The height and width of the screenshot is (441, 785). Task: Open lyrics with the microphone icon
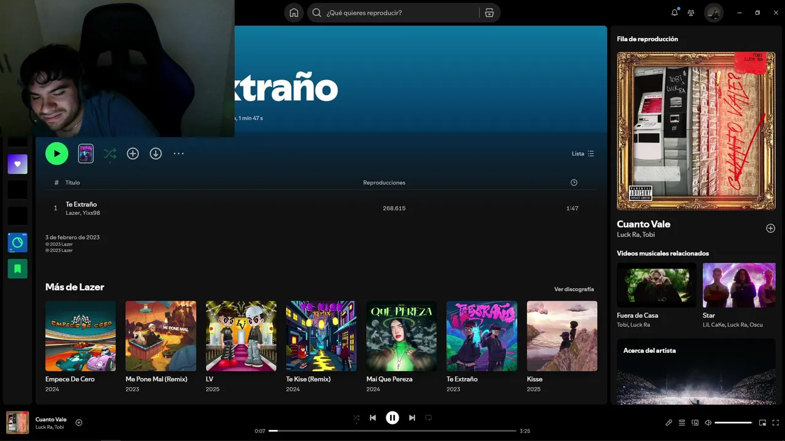[669, 423]
